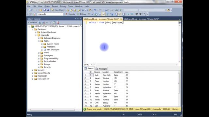Expand the Programmability folder node
The image size is (209, 117).
[x=39, y=58]
